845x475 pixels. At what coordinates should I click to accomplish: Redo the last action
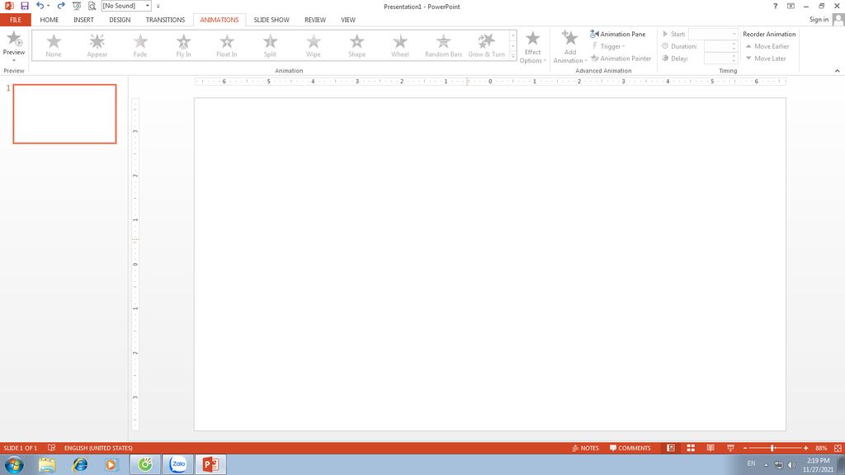61,6
